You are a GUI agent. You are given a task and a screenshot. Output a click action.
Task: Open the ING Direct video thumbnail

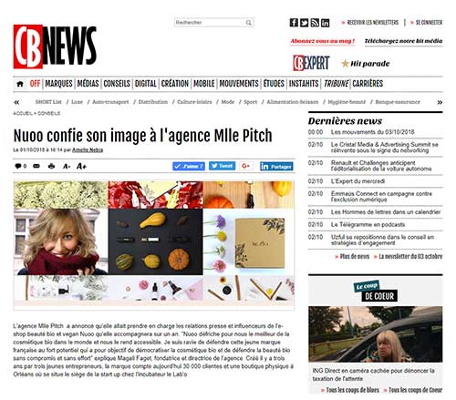click(x=376, y=334)
